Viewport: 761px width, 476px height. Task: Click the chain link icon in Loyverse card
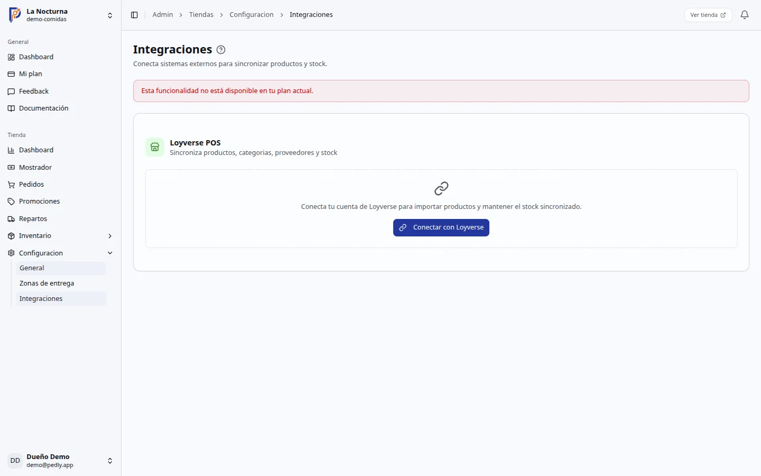[x=441, y=188]
